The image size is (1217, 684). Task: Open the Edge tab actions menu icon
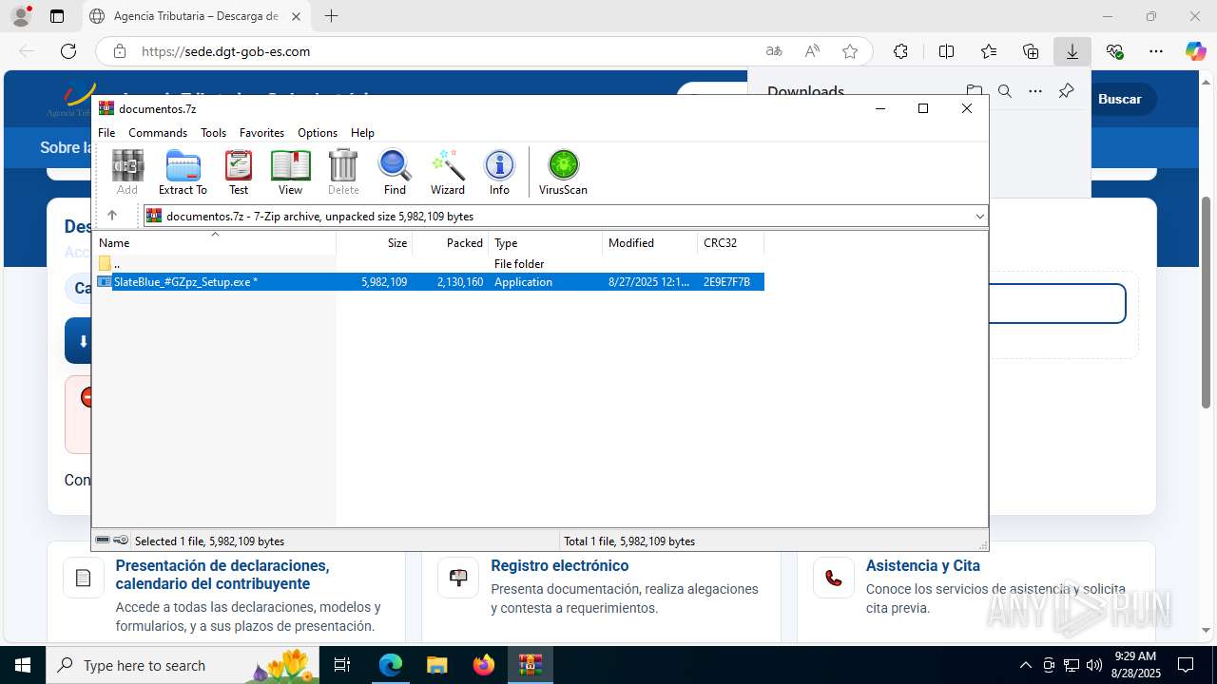coord(57,16)
